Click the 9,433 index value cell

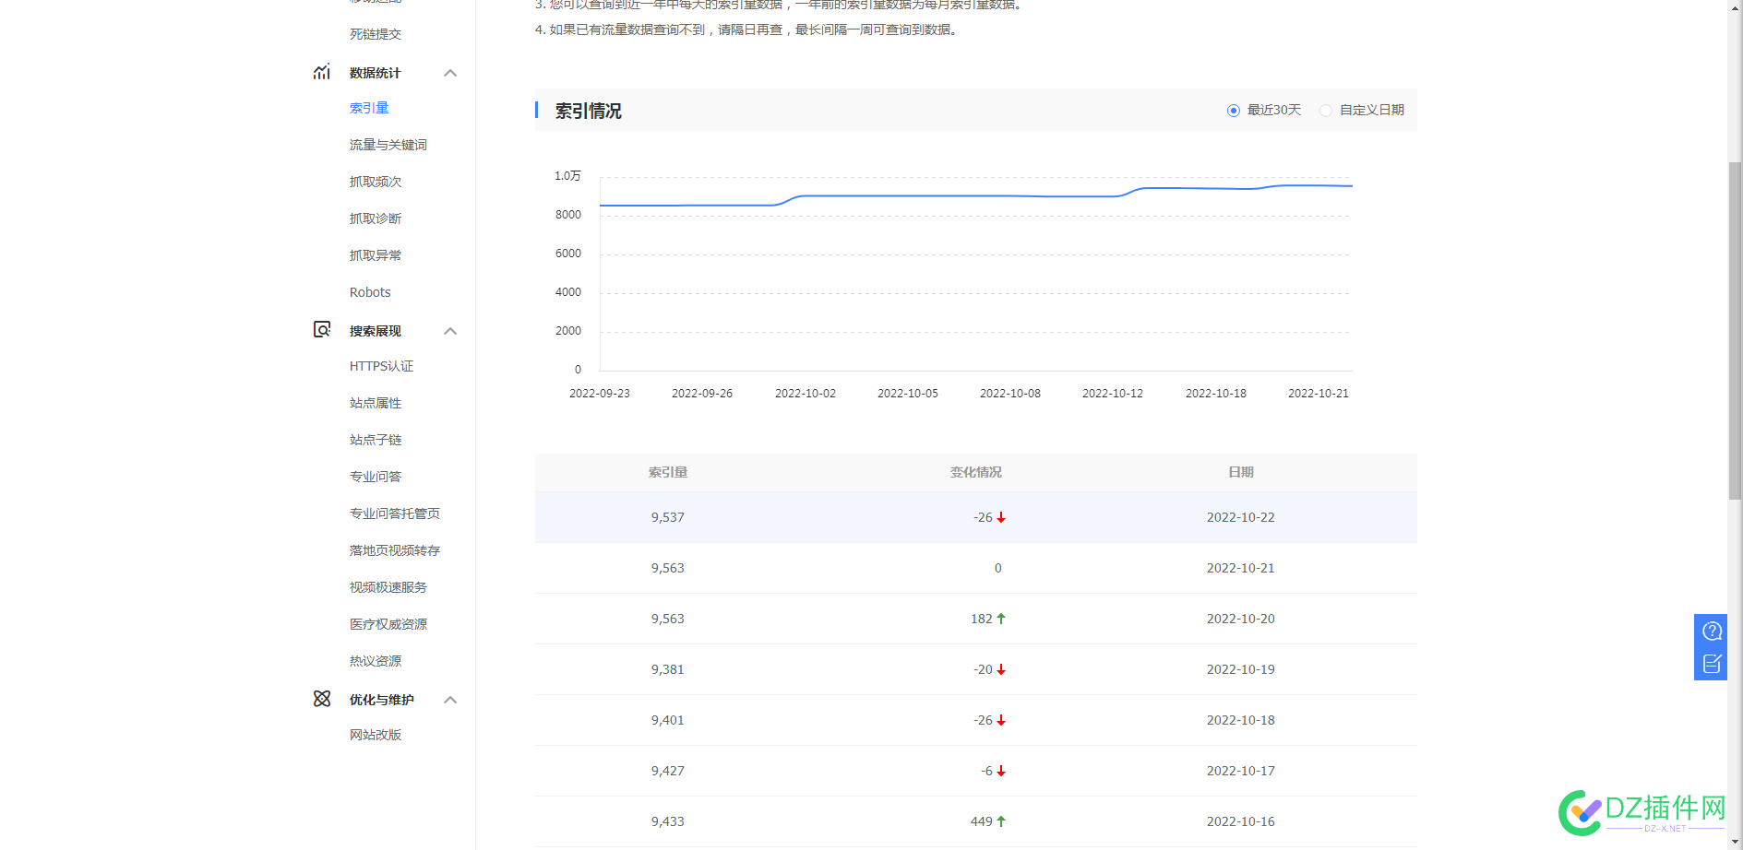[668, 821]
